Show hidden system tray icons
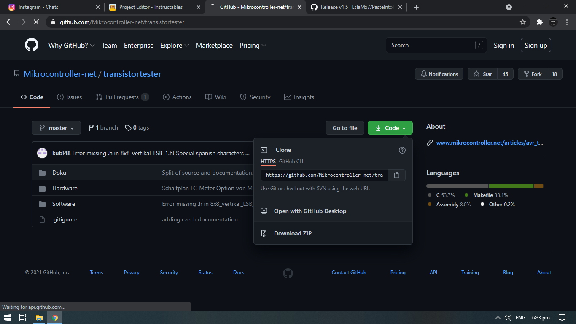The height and width of the screenshot is (324, 576). coord(498,318)
